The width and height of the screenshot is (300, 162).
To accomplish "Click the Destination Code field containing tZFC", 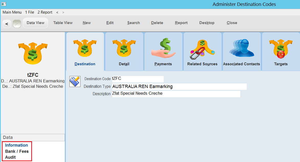I will click(138, 79).
